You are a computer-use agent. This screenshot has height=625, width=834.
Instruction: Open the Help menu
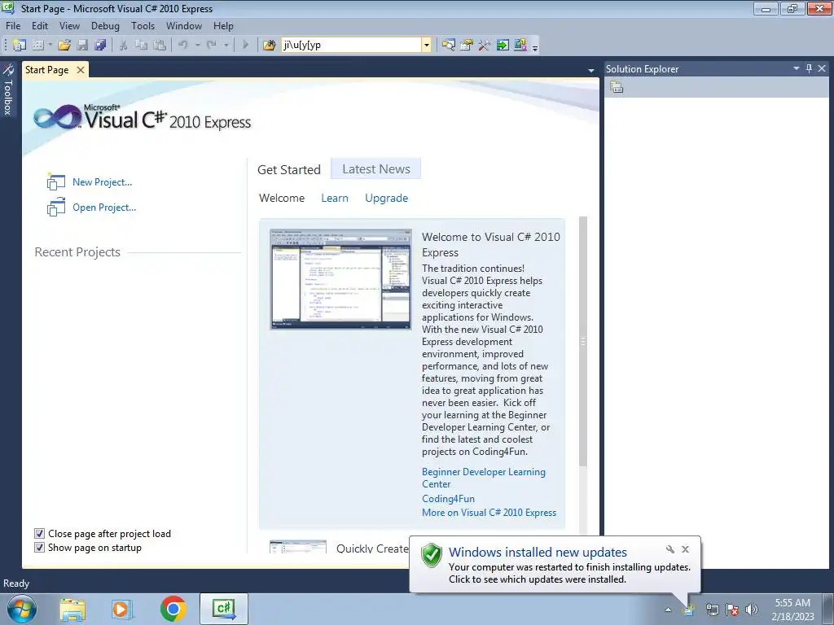click(223, 26)
